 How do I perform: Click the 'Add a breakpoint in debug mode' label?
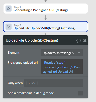31,93
